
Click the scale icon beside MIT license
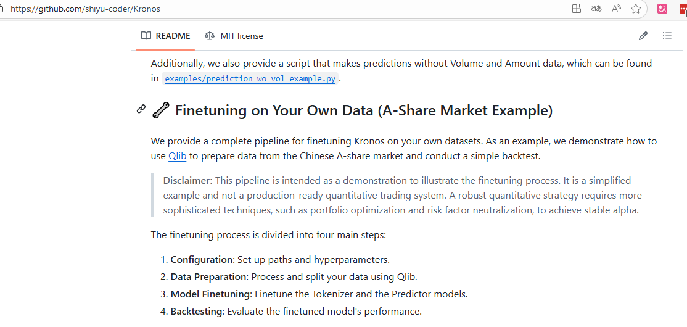(210, 36)
